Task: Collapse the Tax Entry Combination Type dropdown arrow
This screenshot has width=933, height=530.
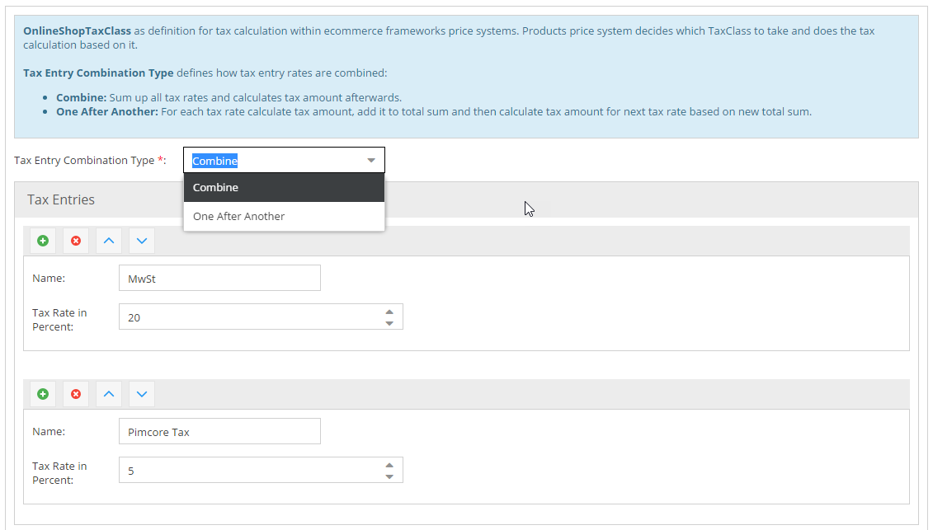Action: point(371,161)
